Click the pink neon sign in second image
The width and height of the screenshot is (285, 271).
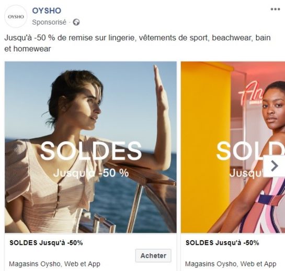(251, 93)
